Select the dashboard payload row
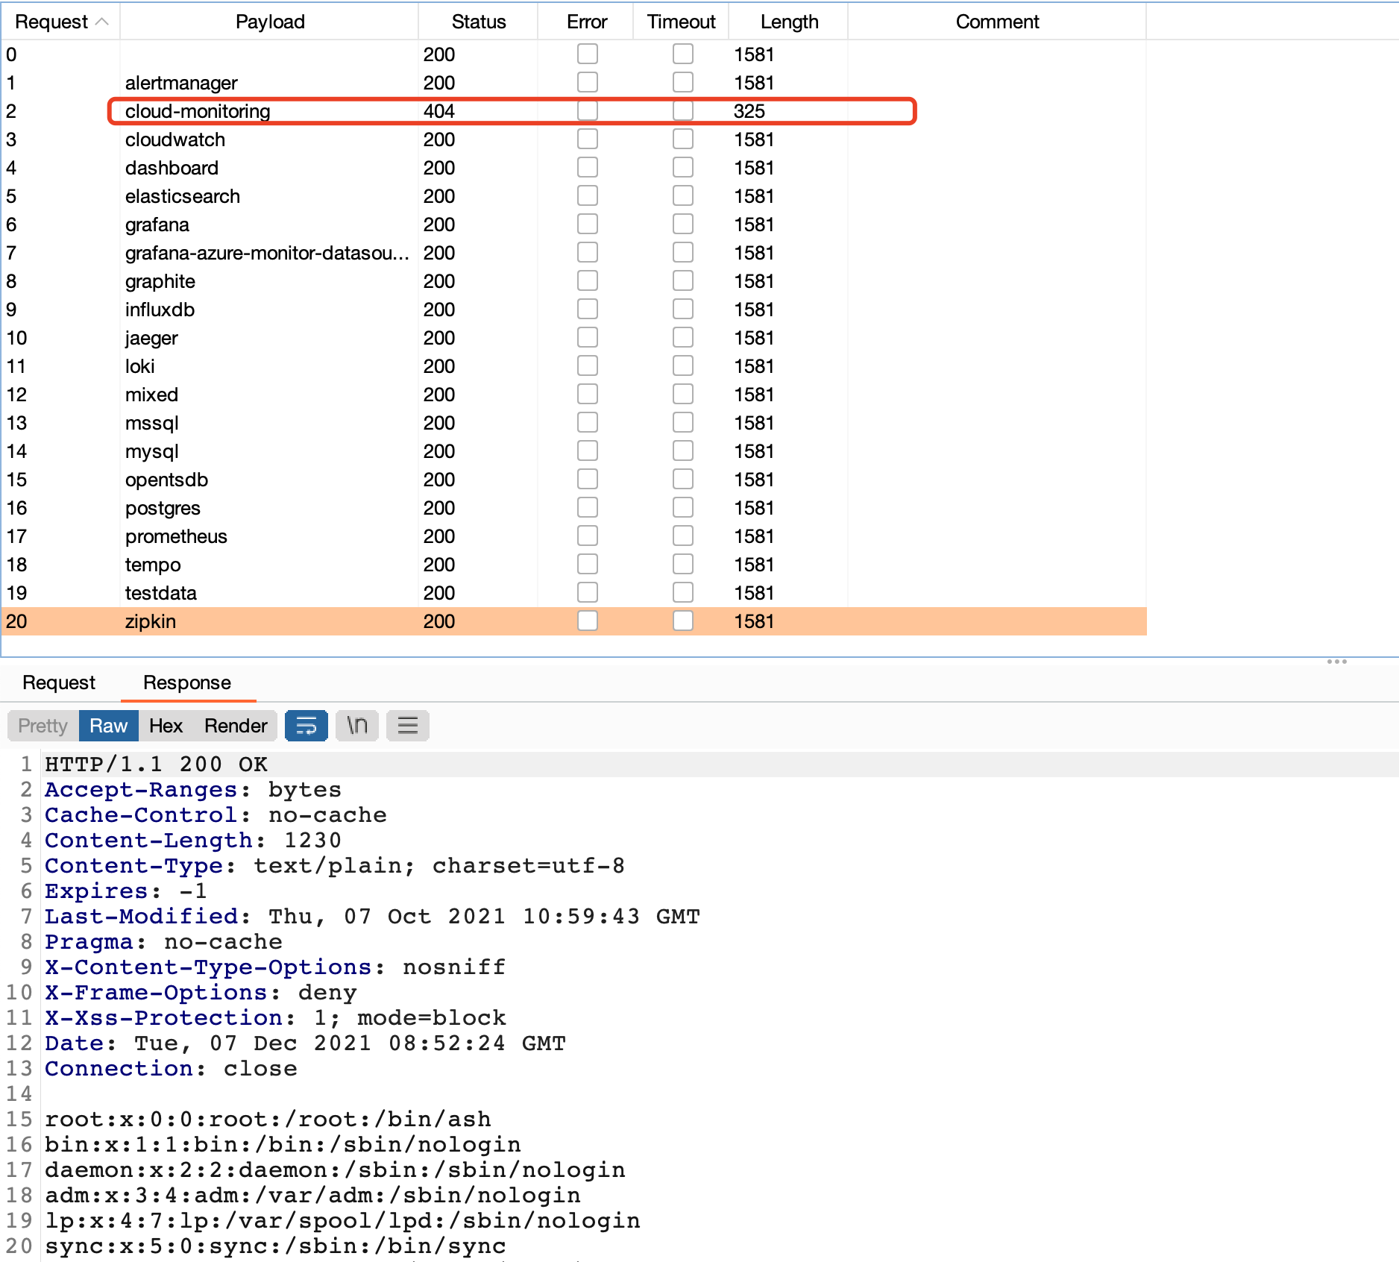Screen dimensions: 1399x1262 coord(573,168)
